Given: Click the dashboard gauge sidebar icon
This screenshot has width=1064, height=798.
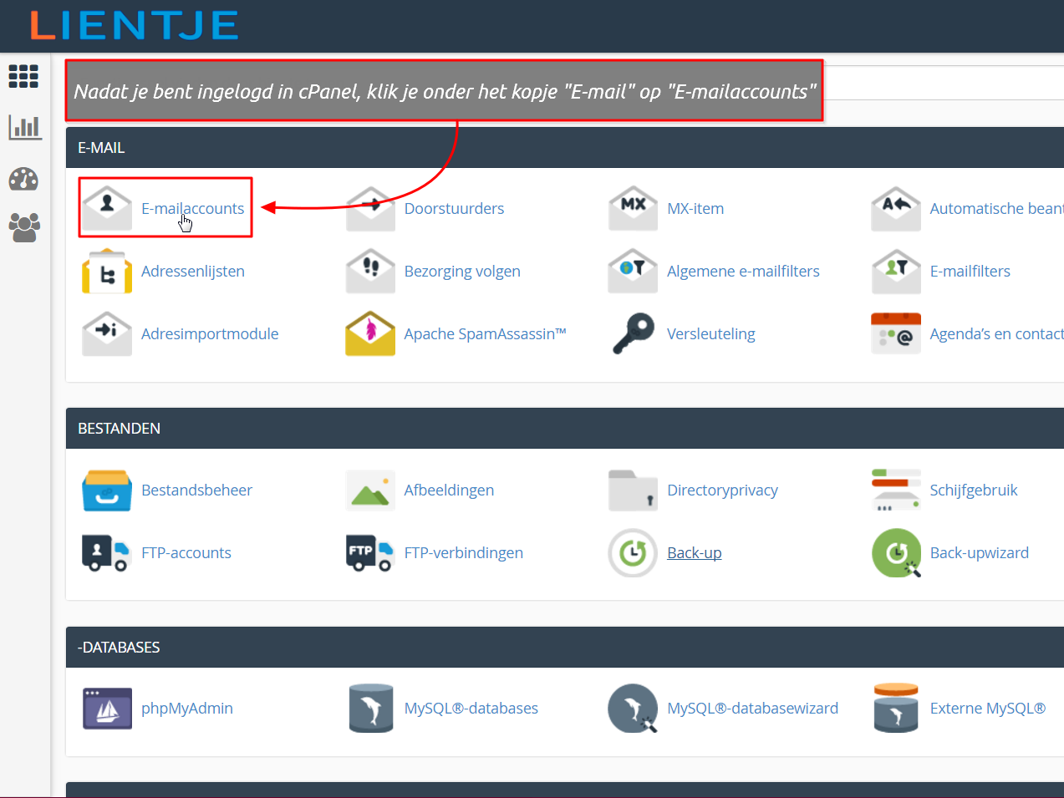Looking at the screenshot, I should point(23,178).
